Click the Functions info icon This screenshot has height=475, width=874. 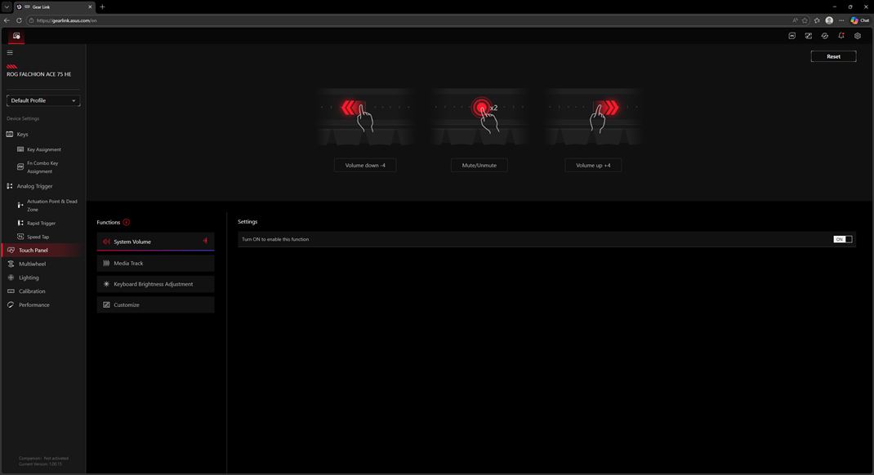[127, 222]
